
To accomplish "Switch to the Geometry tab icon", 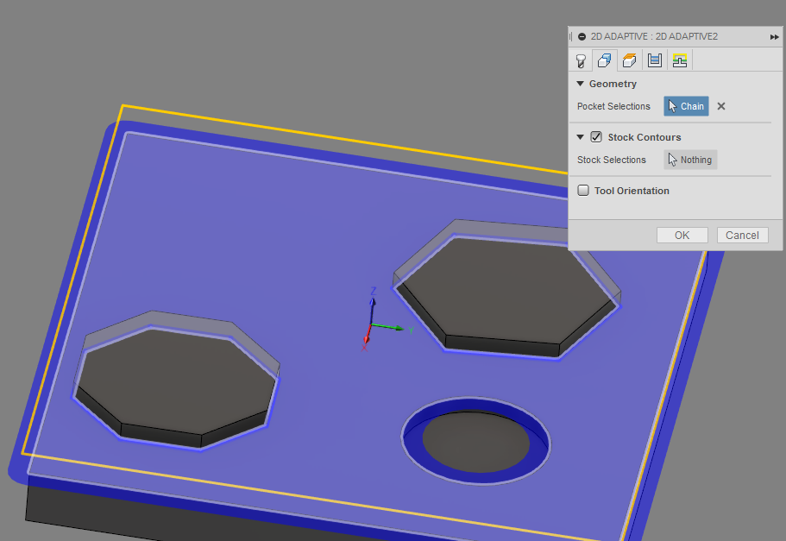I will point(605,60).
